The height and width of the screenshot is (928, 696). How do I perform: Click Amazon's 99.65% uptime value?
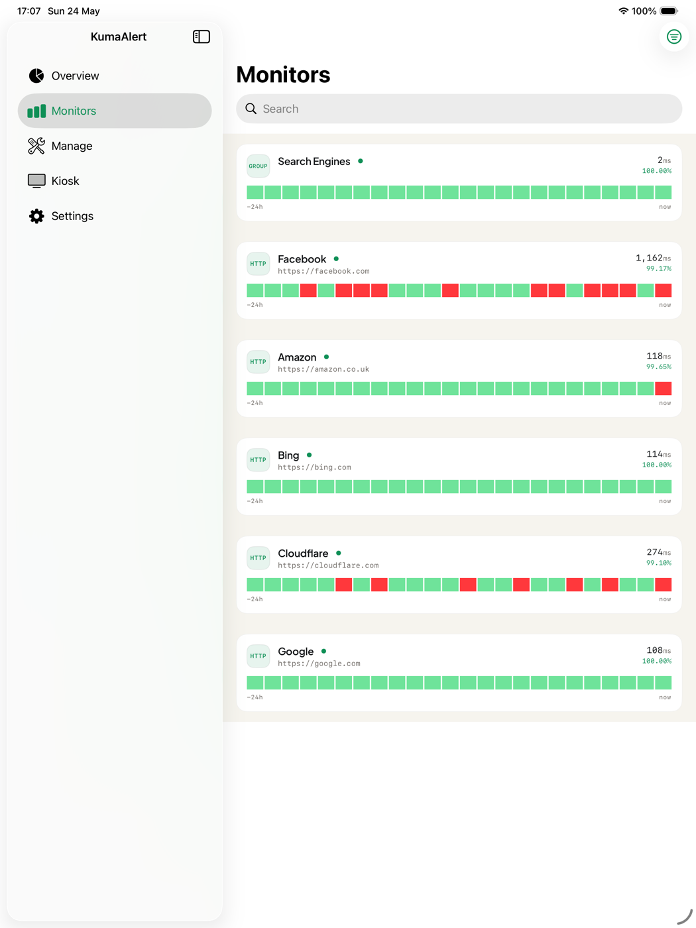(659, 367)
